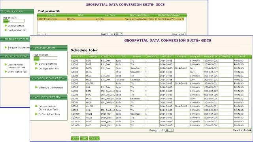
Task: Open the Map Product field in the back window
Action: click(x=14, y=21)
